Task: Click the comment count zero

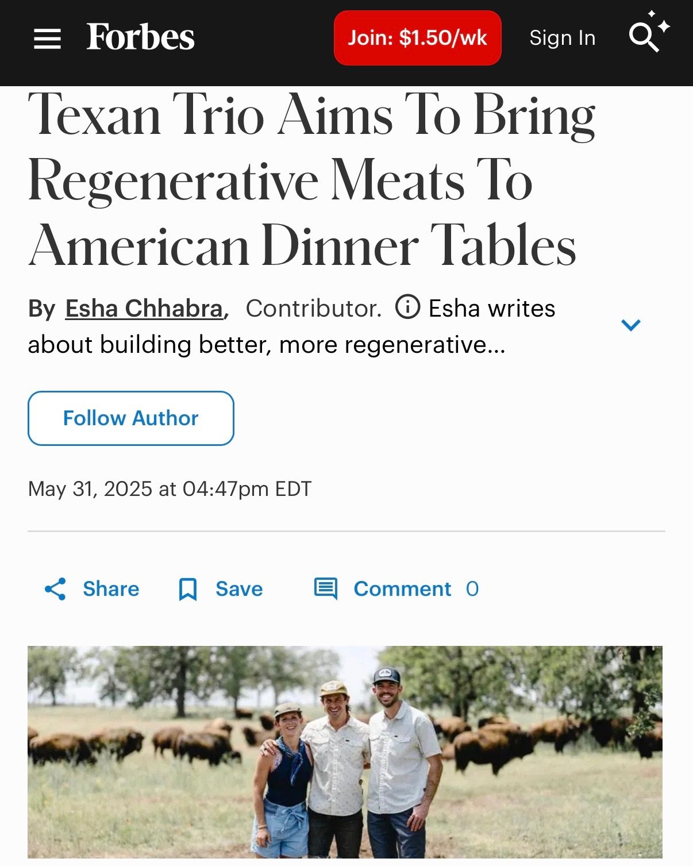Action: 472,589
